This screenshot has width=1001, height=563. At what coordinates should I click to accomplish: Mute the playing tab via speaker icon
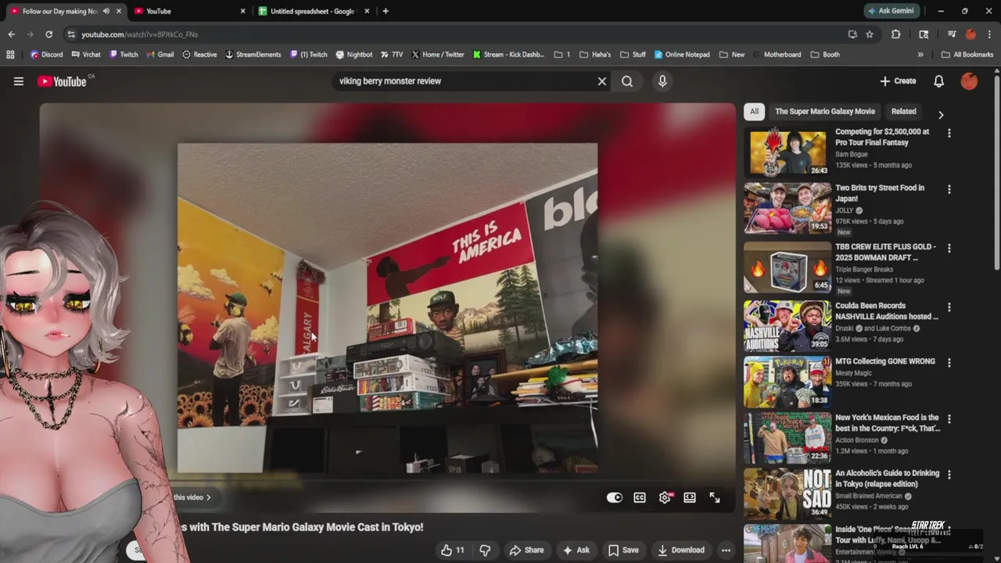coord(106,11)
